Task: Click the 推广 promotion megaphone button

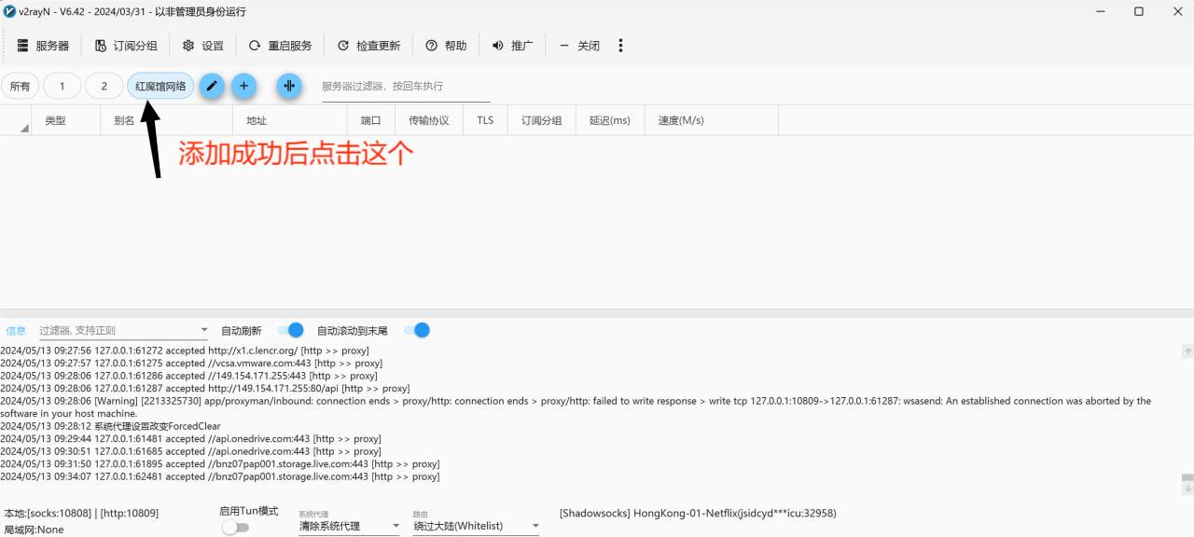Action: point(512,46)
